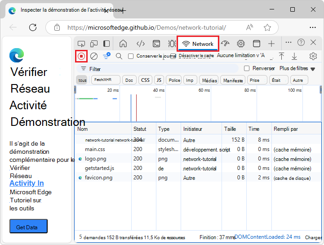This screenshot has width=324, height=245.
Task: Open the Activity In link
Action: coord(27,183)
